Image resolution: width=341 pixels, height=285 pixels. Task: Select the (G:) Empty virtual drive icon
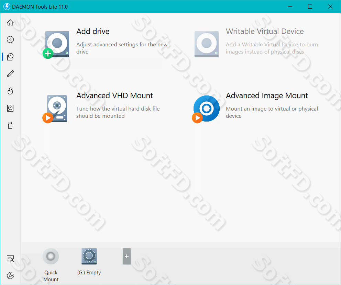pos(89,256)
